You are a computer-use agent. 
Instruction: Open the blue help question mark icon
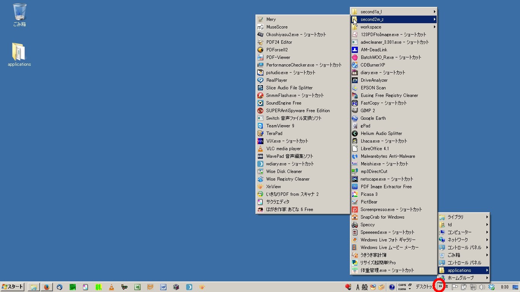[x=392, y=287]
